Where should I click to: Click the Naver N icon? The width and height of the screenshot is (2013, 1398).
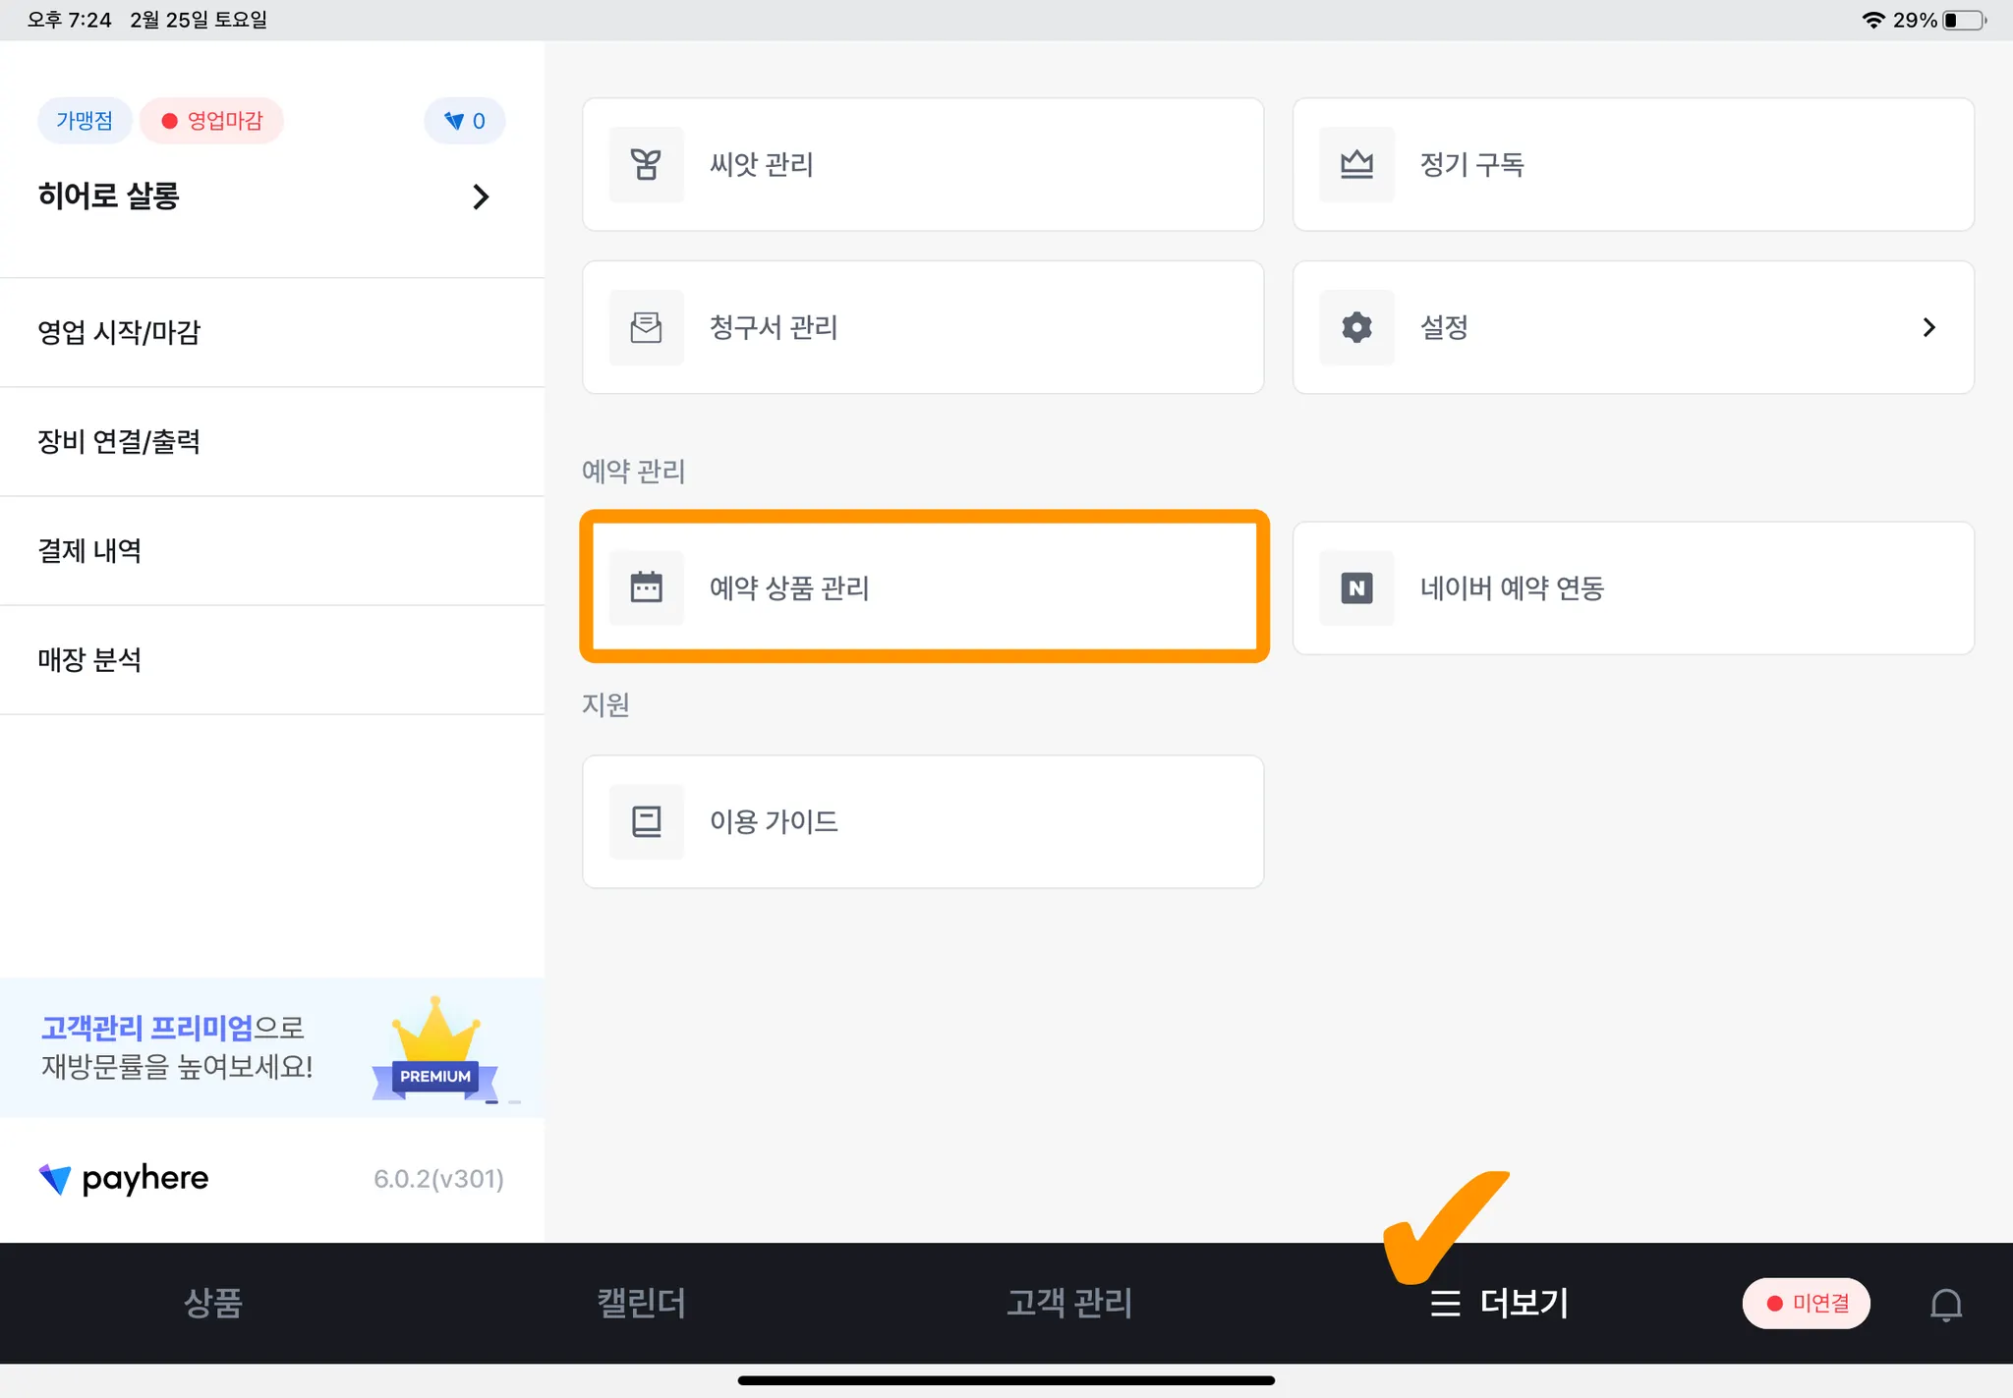1356,587
